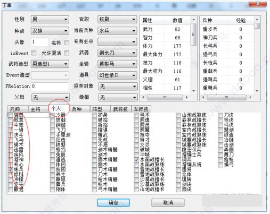The height and width of the screenshot is (214, 270).
Task: Open the 军师技 tab
Action: [141, 109]
